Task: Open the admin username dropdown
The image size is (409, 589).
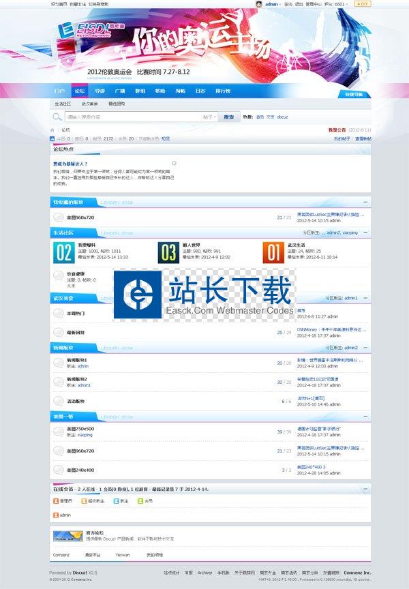Action: pos(273,4)
